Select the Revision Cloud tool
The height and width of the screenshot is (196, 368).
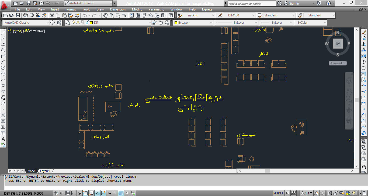tap(3, 74)
